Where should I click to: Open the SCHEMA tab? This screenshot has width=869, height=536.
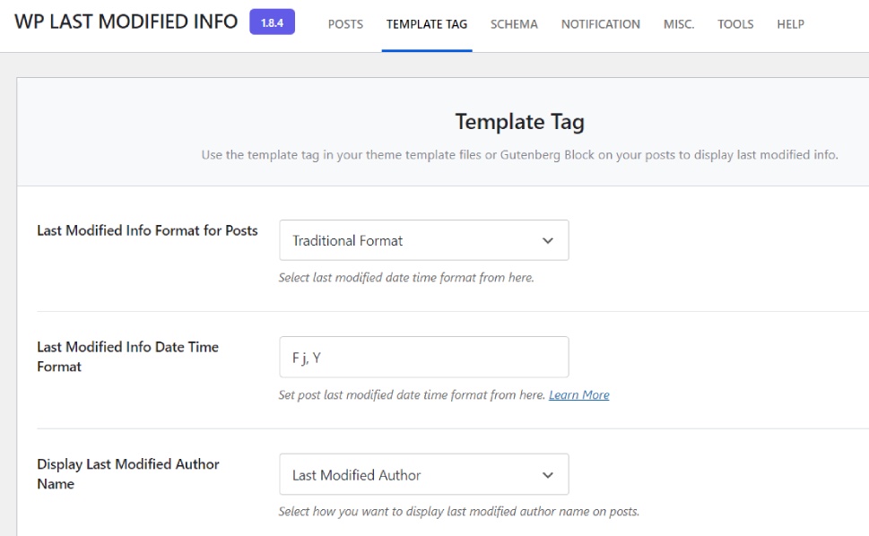(x=514, y=24)
